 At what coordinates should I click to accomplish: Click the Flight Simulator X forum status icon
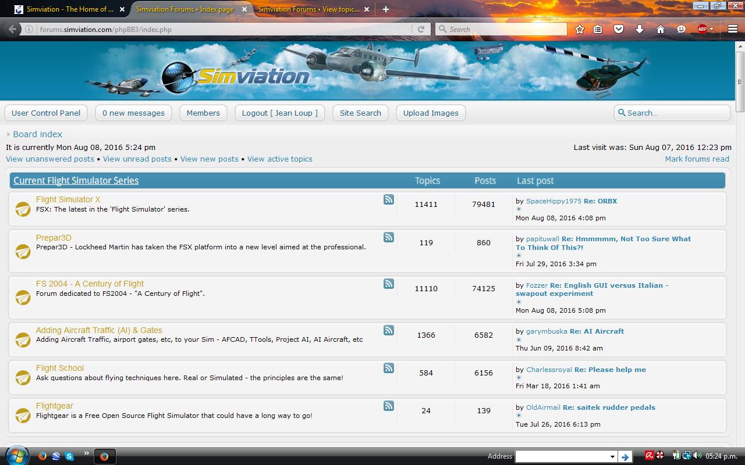pyautogui.click(x=23, y=209)
